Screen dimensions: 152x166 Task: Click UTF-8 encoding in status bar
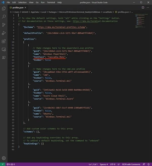click(x=113, y=164)
